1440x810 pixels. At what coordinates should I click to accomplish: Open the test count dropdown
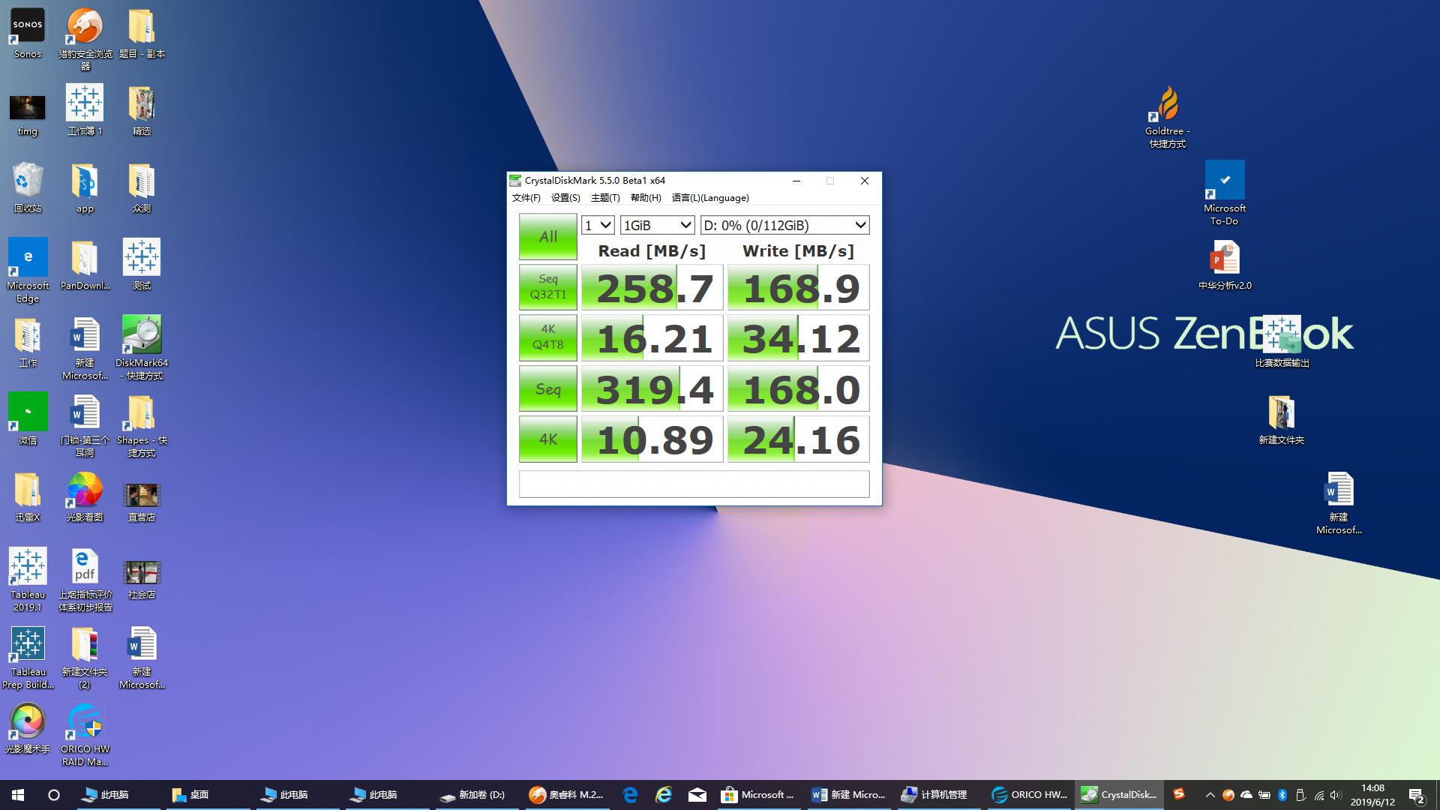[598, 225]
